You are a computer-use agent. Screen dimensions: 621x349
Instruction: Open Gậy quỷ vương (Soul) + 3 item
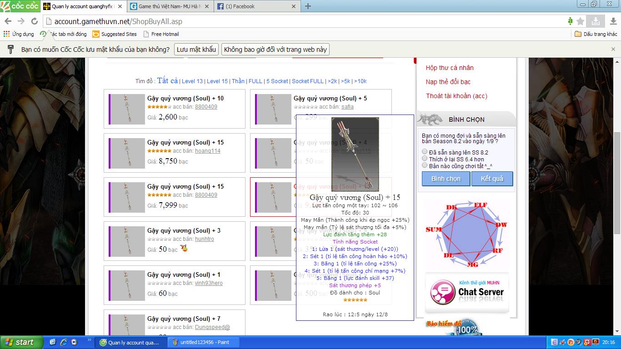[184, 230]
